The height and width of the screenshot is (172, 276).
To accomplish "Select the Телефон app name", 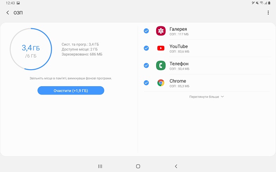I will [x=179, y=64].
